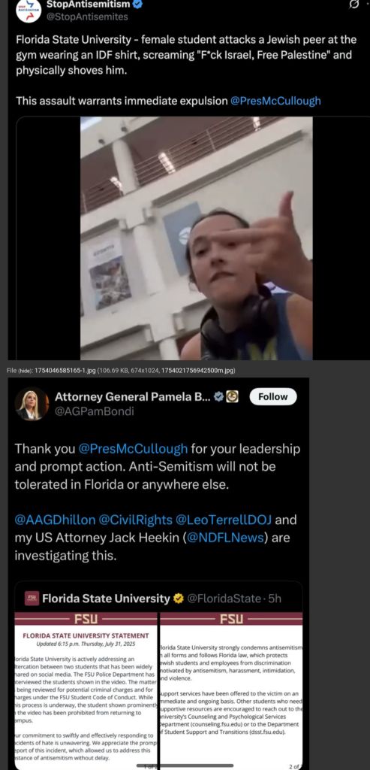The height and width of the screenshot is (770, 370).
Task: Click the horizontal scroll bar at the bottom
Action: (185, 765)
